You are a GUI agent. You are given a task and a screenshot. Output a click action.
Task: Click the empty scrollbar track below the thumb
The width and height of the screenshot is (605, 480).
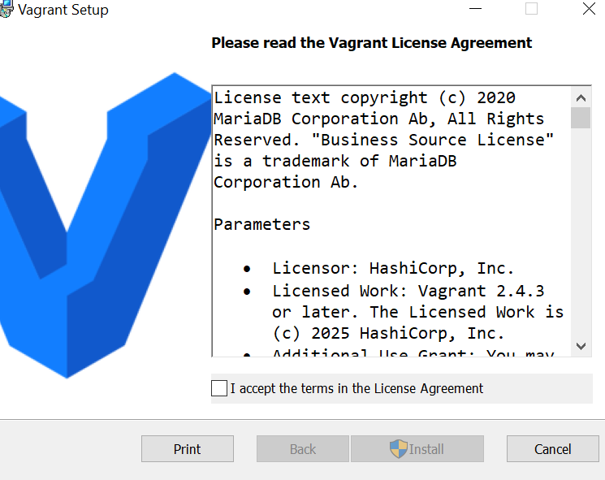click(x=581, y=233)
